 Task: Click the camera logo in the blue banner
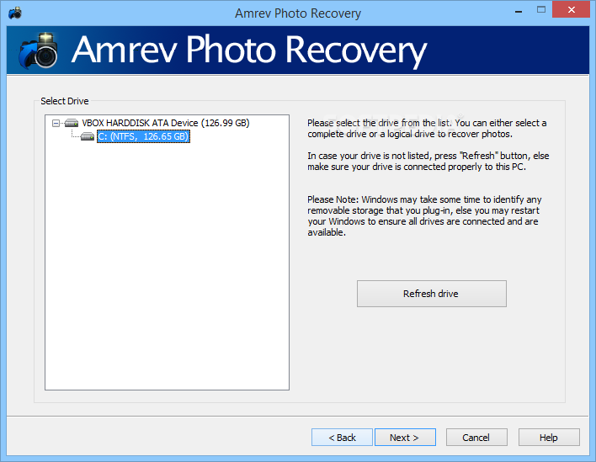click(39, 50)
